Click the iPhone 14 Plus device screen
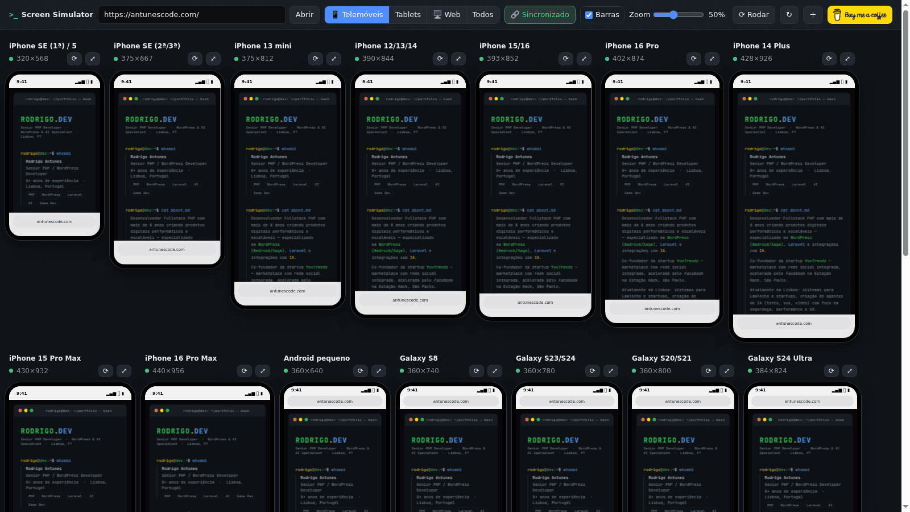Screen dimensions: 910x512 [x=794, y=207]
